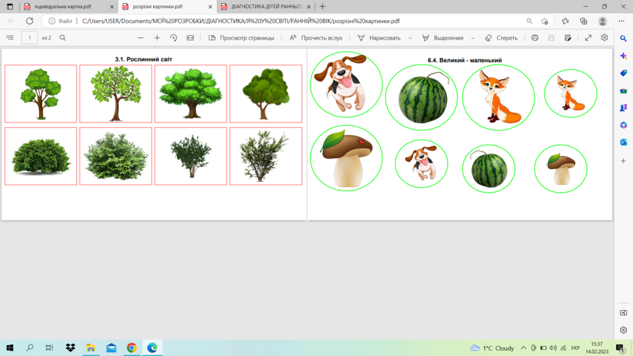
Task: Zoom out with the minus icon
Action: pyautogui.click(x=141, y=38)
